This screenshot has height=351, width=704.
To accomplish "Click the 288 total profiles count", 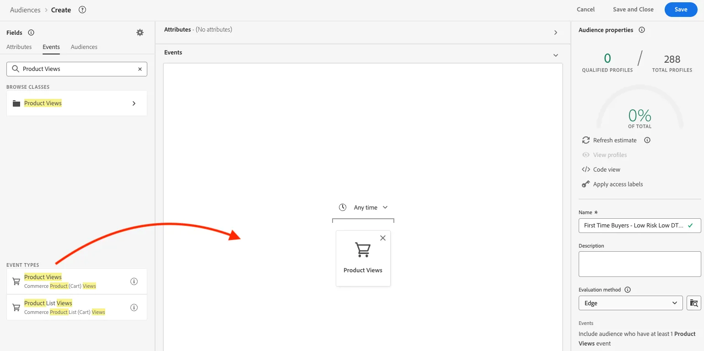I will (x=672, y=59).
